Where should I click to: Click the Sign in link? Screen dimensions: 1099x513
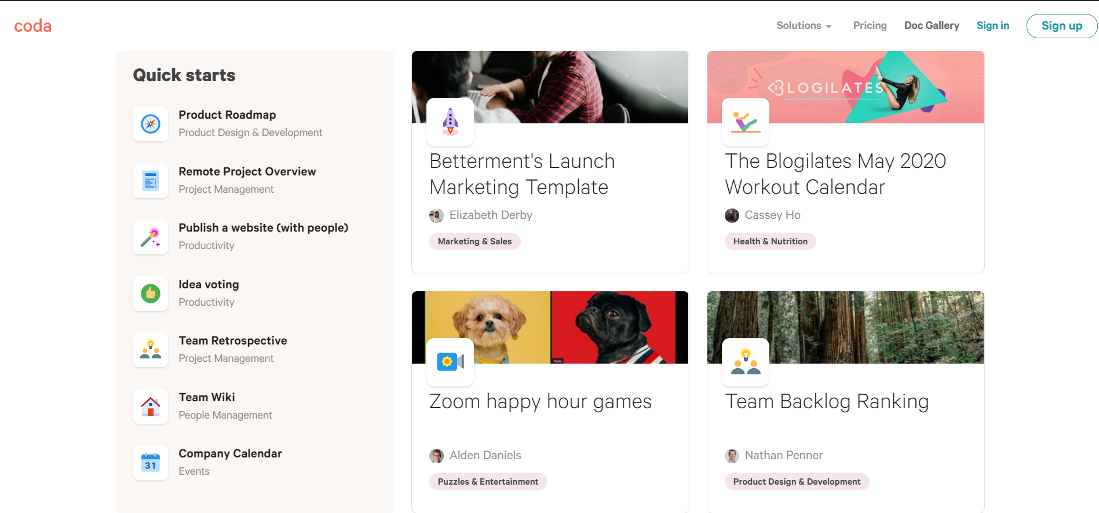[x=992, y=25]
